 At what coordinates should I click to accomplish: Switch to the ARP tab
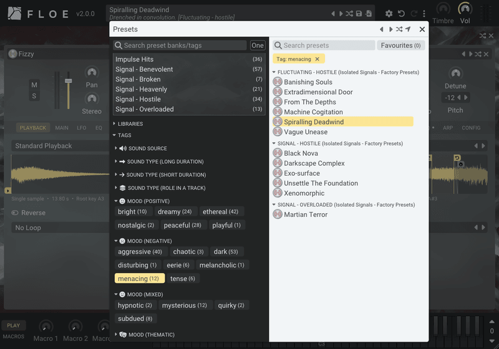click(448, 128)
